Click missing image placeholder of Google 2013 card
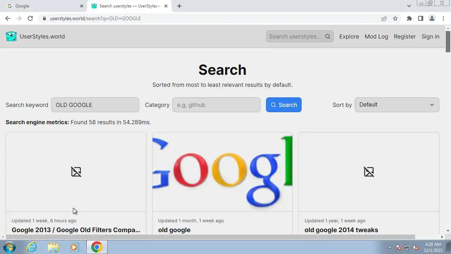The image size is (451, 254). 76,172
